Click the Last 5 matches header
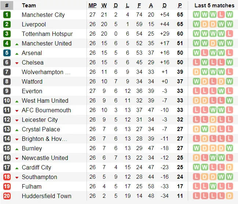Screen dimensions: 238x204 coord(214,6)
